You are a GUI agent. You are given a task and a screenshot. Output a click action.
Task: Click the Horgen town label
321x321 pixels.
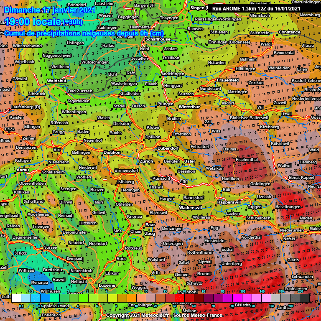point(167,198)
